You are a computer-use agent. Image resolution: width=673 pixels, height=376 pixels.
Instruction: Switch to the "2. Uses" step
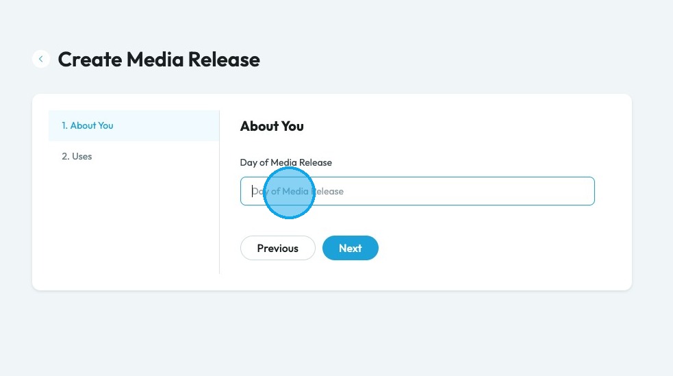[x=77, y=157]
